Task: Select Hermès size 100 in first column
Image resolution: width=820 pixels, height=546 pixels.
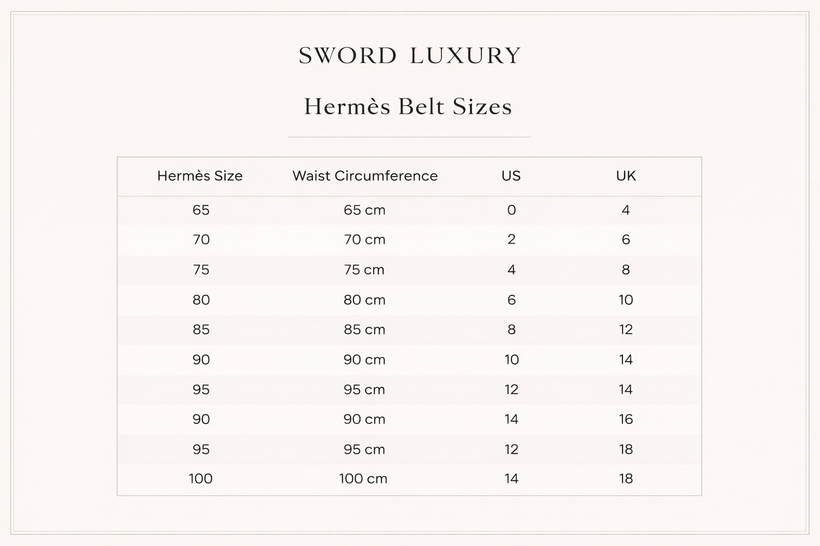Action: click(201, 479)
